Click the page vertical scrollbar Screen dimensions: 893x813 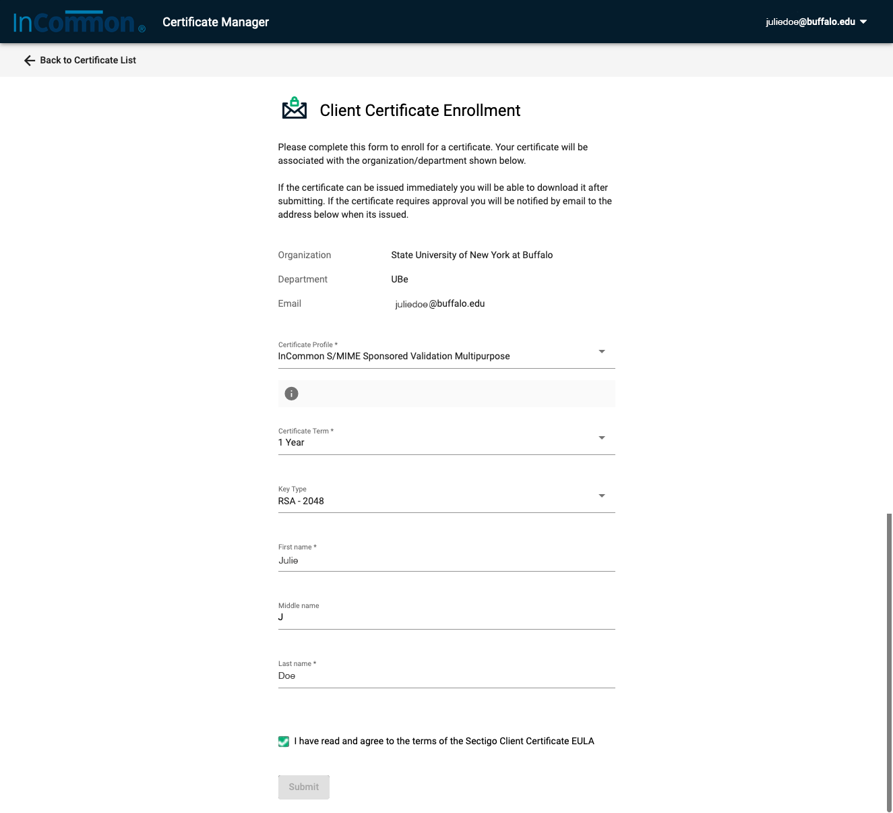pos(889,661)
